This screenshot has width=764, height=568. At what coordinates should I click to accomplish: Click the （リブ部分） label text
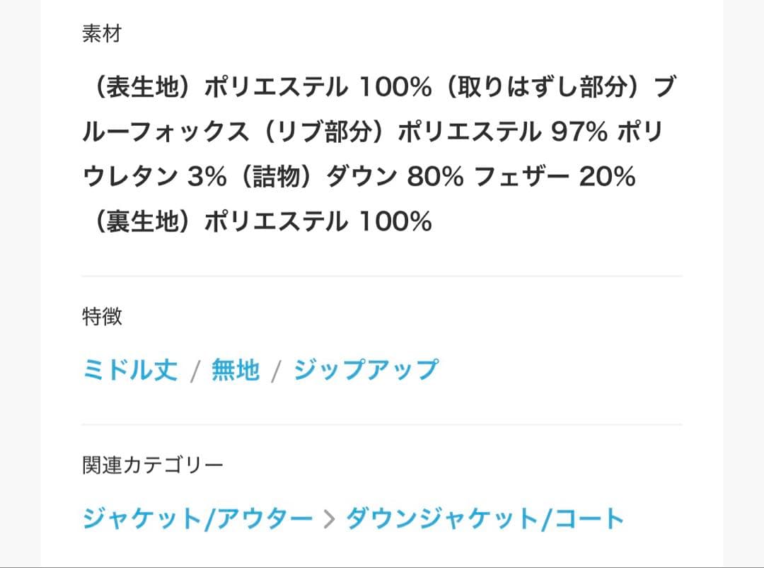pos(323,132)
